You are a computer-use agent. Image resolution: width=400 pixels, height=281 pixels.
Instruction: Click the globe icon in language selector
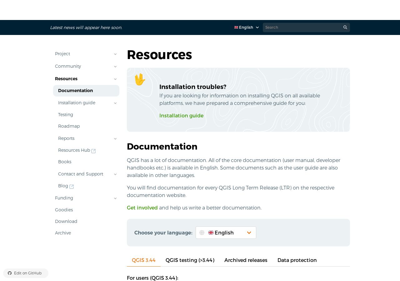[x=202, y=233]
